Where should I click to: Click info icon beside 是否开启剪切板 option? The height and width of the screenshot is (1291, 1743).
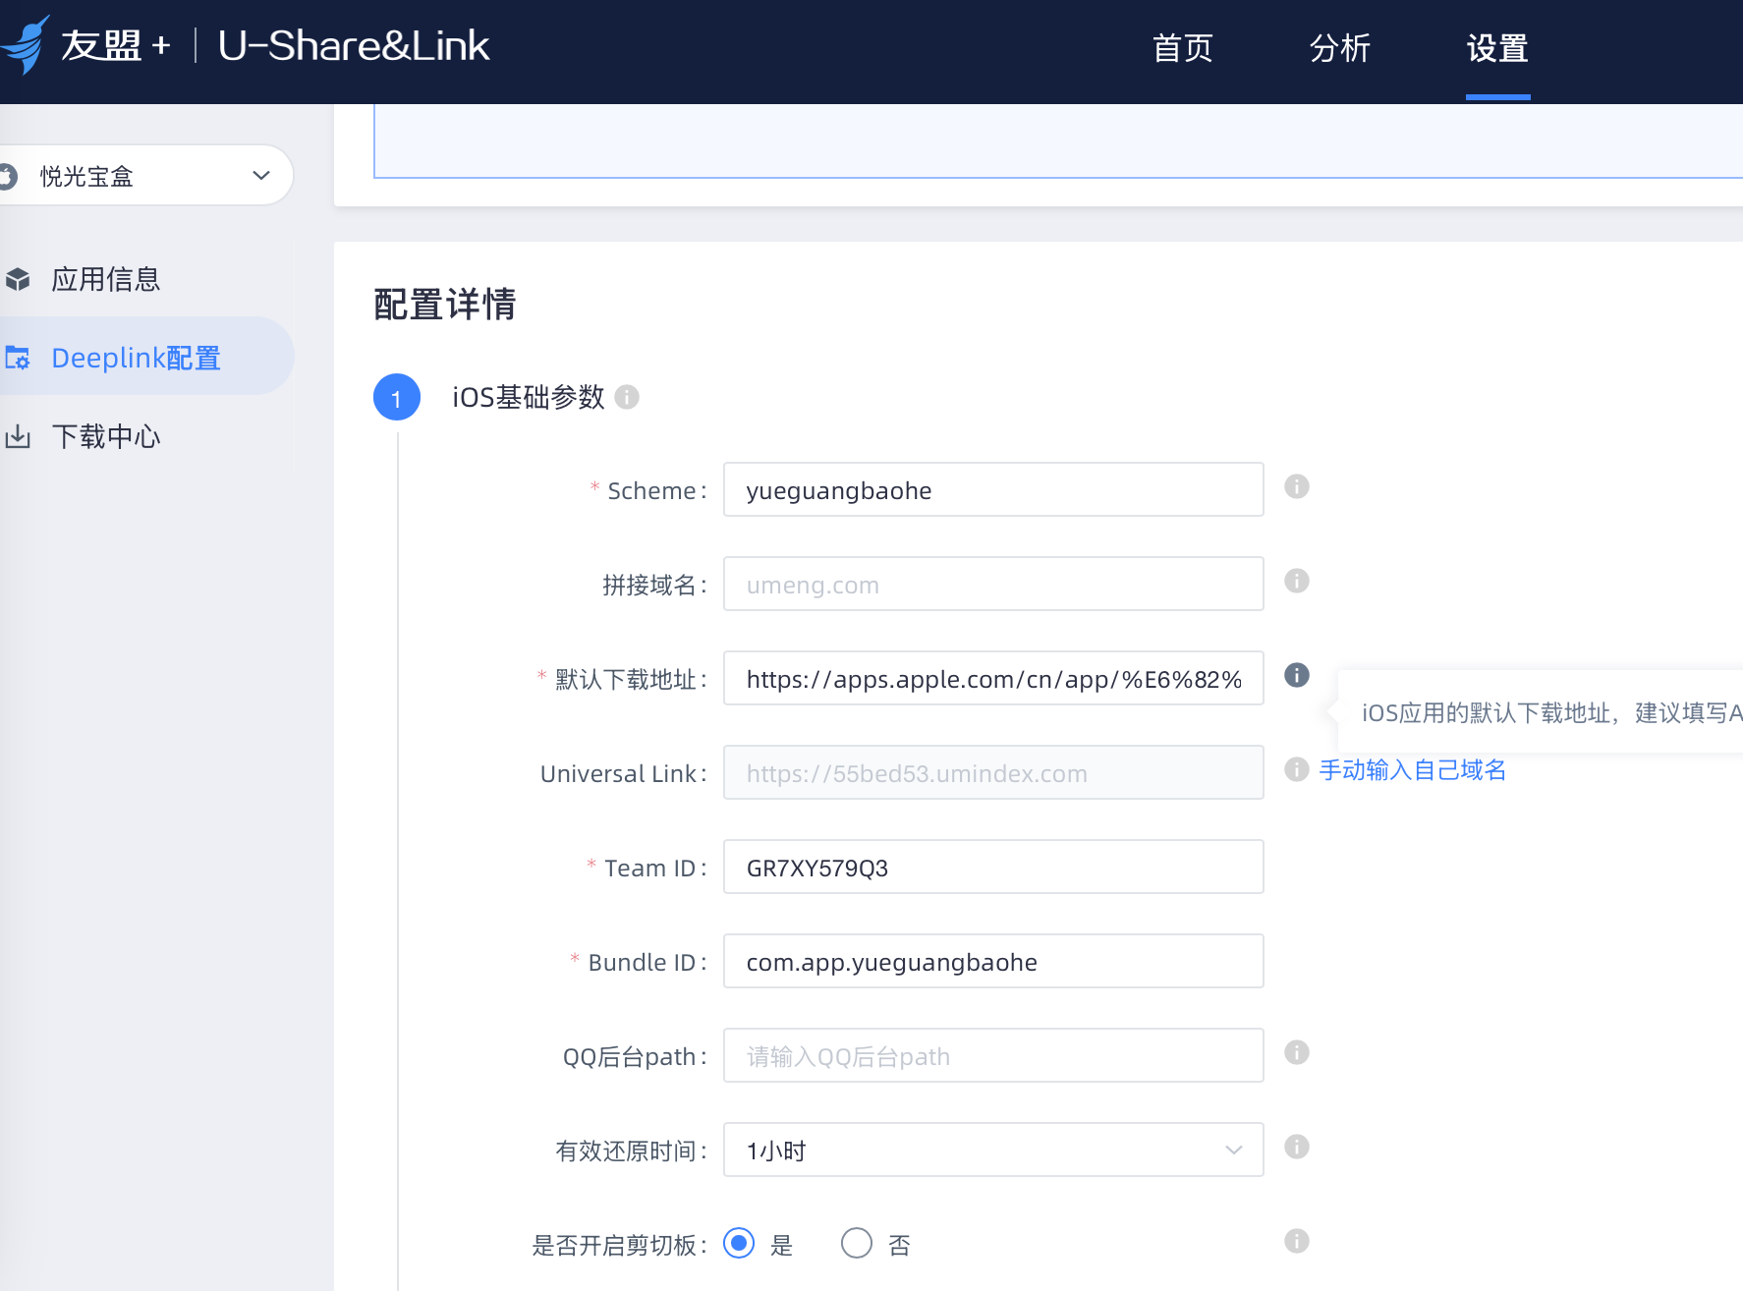click(1297, 1242)
